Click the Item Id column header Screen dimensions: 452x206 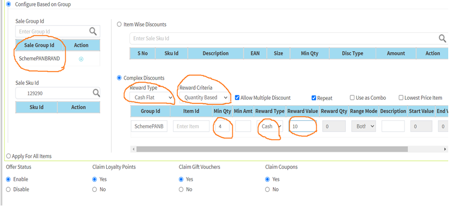pyautogui.click(x=191, y=111)
